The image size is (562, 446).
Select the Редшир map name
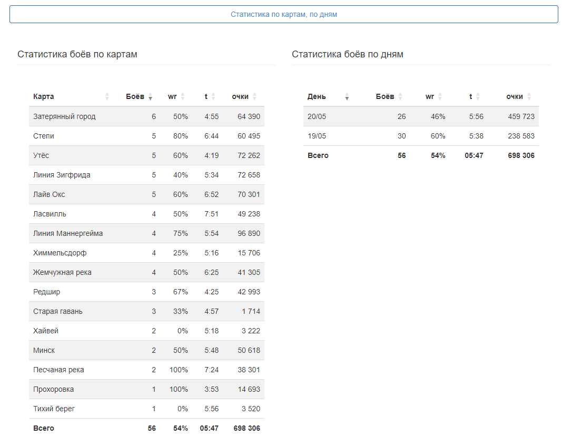pos(46,292)
